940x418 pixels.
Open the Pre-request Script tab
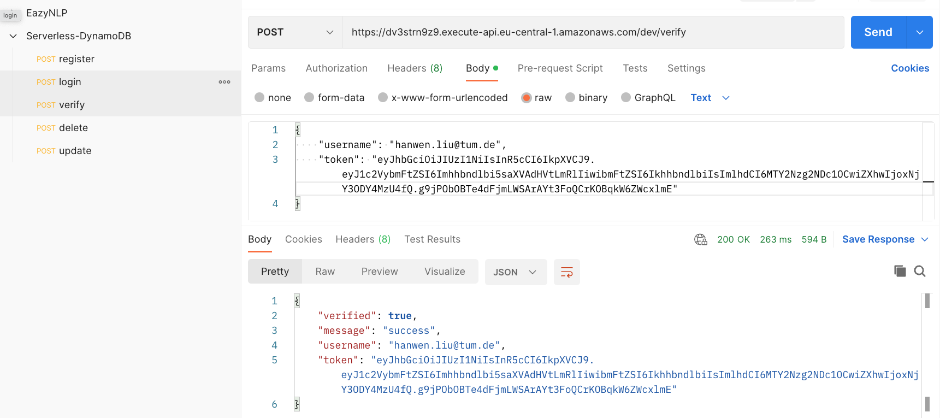pos(560,68)
